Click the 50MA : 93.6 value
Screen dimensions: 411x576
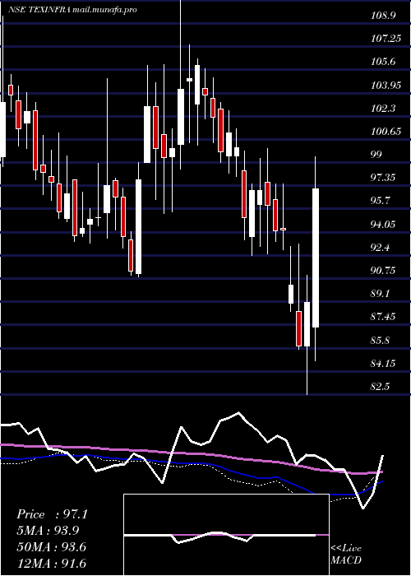click(52, 547)
